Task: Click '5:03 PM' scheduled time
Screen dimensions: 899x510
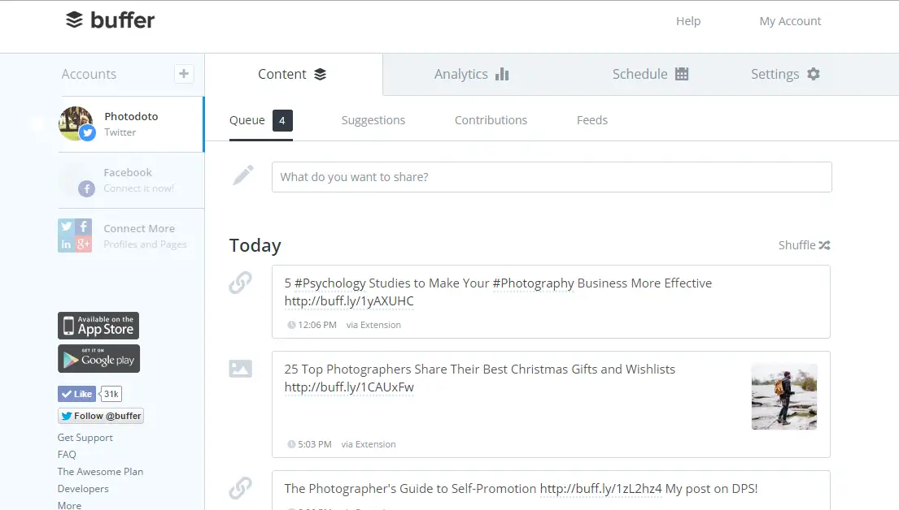Action: [x=315, y=444]
